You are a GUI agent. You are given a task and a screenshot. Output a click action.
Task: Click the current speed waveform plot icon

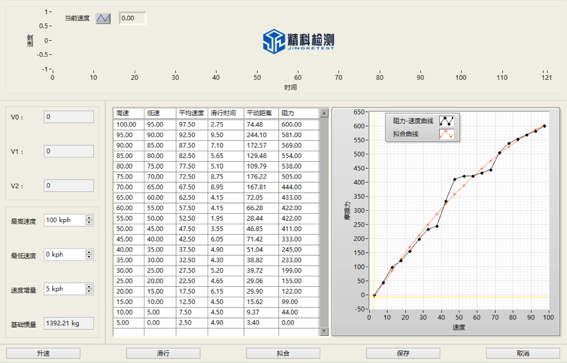coord(103,18)
